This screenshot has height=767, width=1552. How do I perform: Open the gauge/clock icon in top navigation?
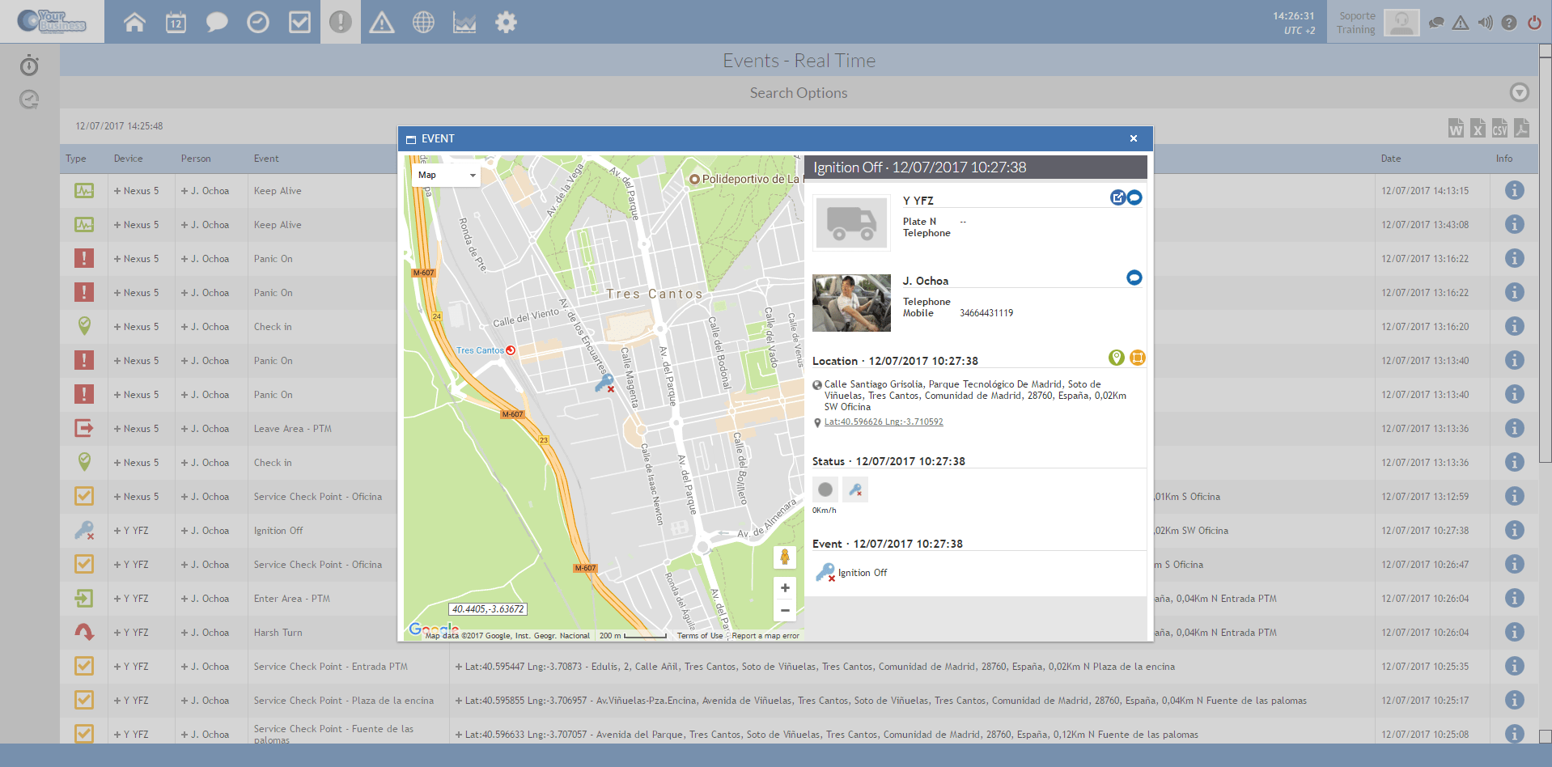pos(258,22)
